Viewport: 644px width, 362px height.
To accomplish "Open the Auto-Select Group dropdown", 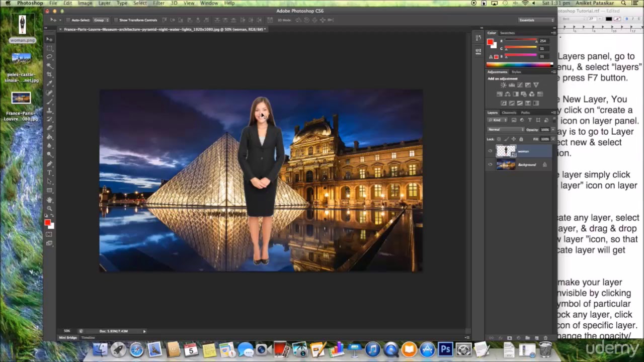I will (x=100, y=20).
